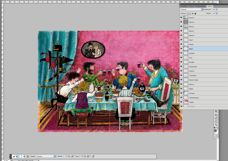Open the Deckkraft opacity dropdown arrow

217,10
